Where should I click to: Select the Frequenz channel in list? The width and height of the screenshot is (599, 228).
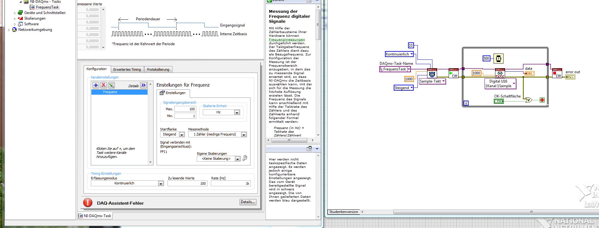click(x=119, y=92)
